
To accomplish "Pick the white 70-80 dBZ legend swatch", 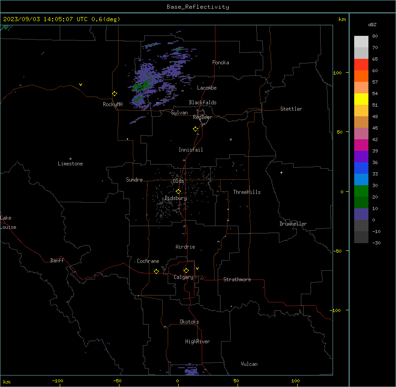I will point(361,41).
